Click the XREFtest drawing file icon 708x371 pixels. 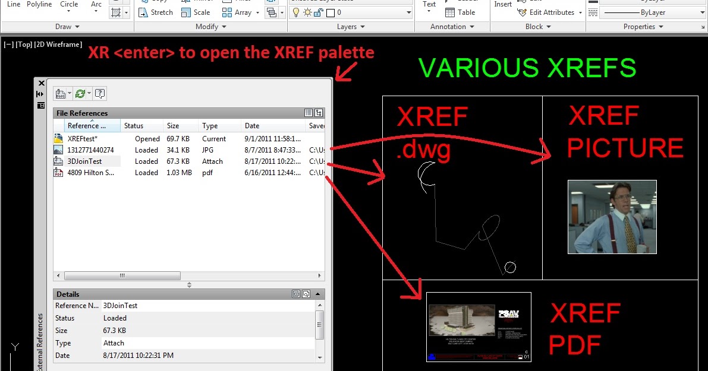pos(58,138)
